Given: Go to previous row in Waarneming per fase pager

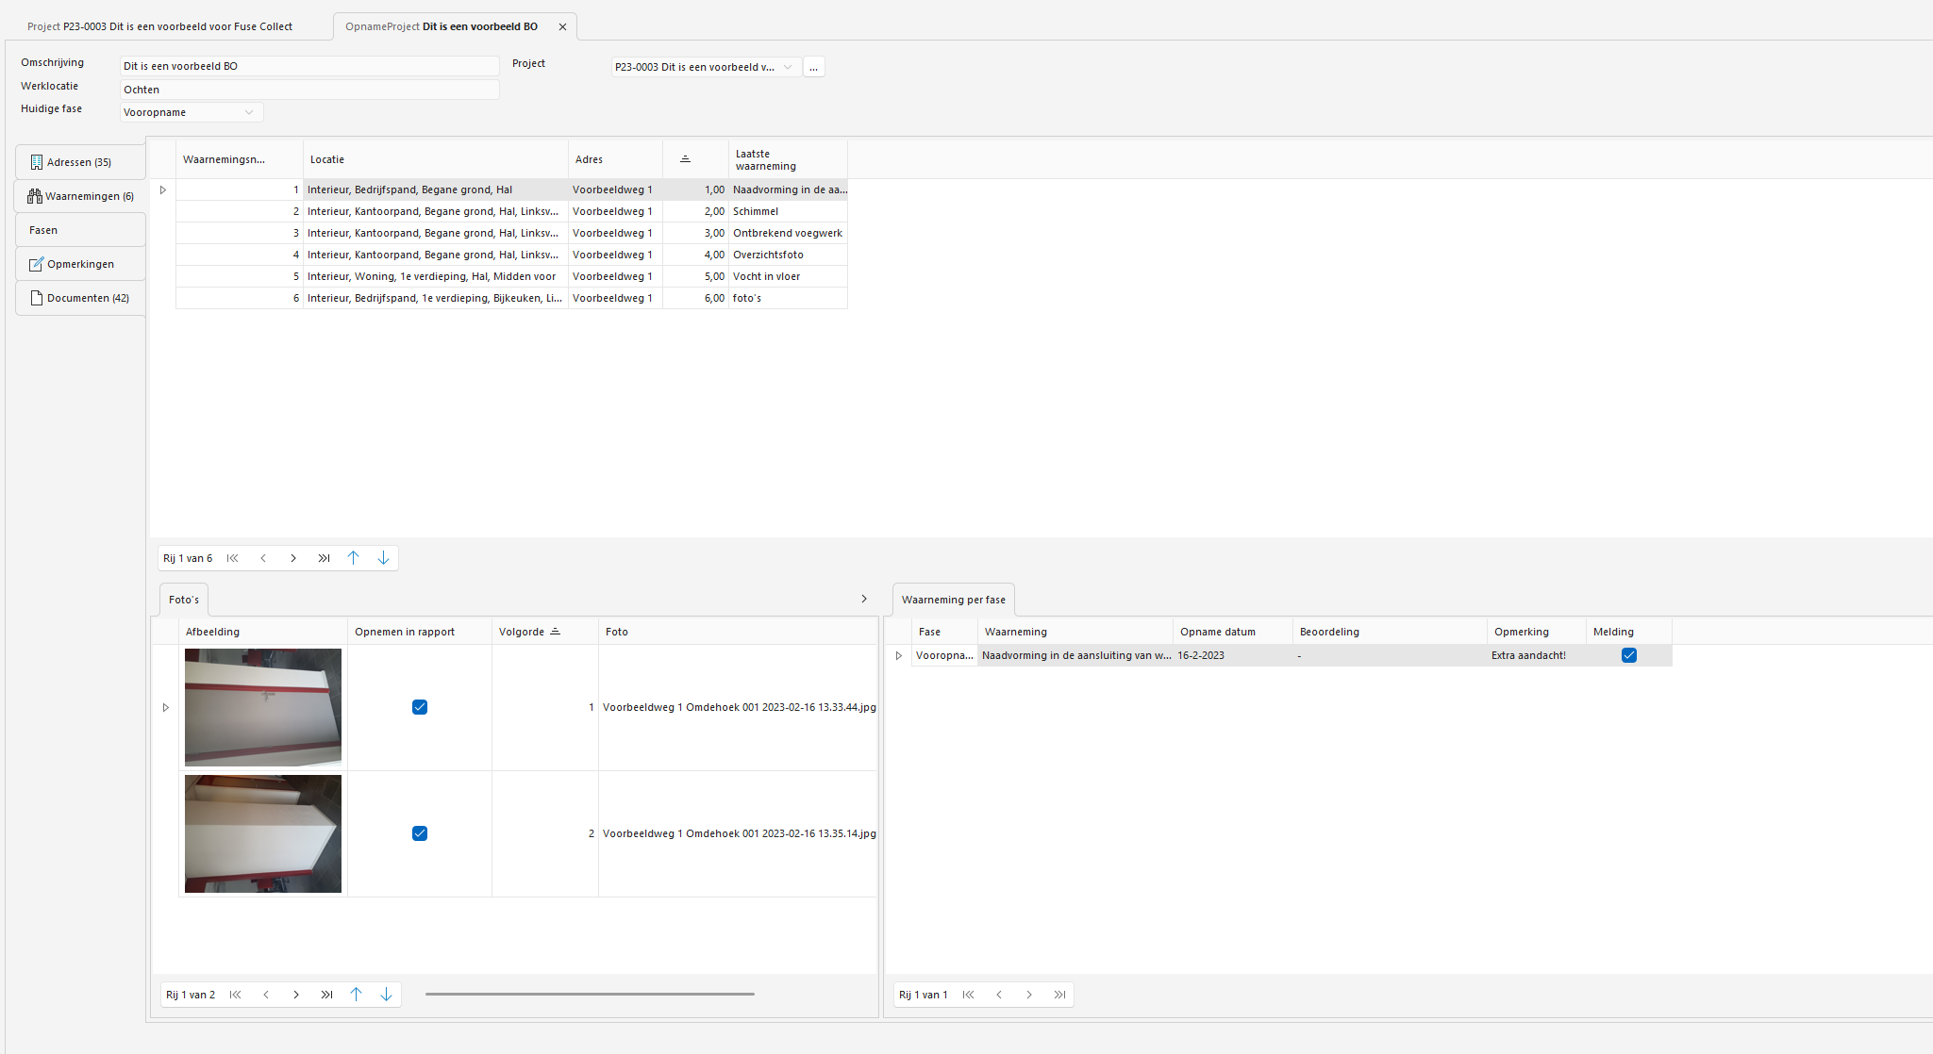Looking at the screenshot, I should (999, 995).
